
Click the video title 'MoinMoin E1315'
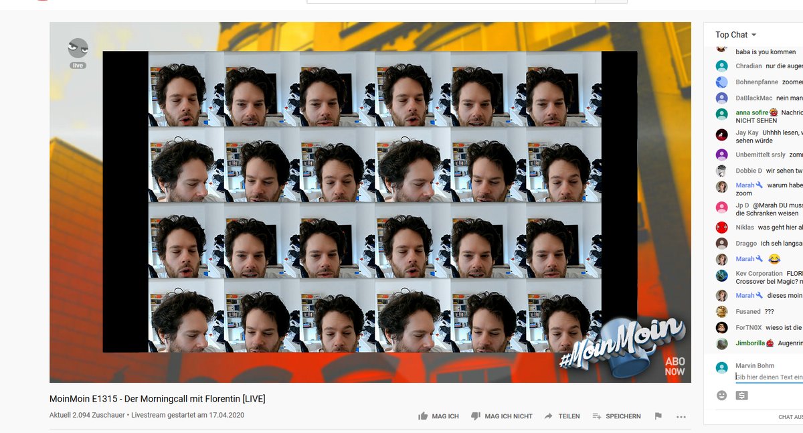(157, 399)
